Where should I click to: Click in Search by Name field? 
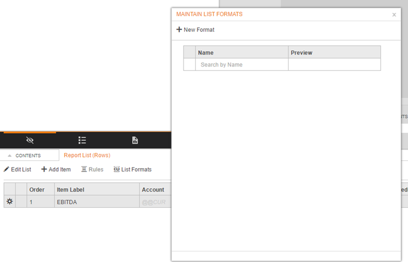(242, 65)
